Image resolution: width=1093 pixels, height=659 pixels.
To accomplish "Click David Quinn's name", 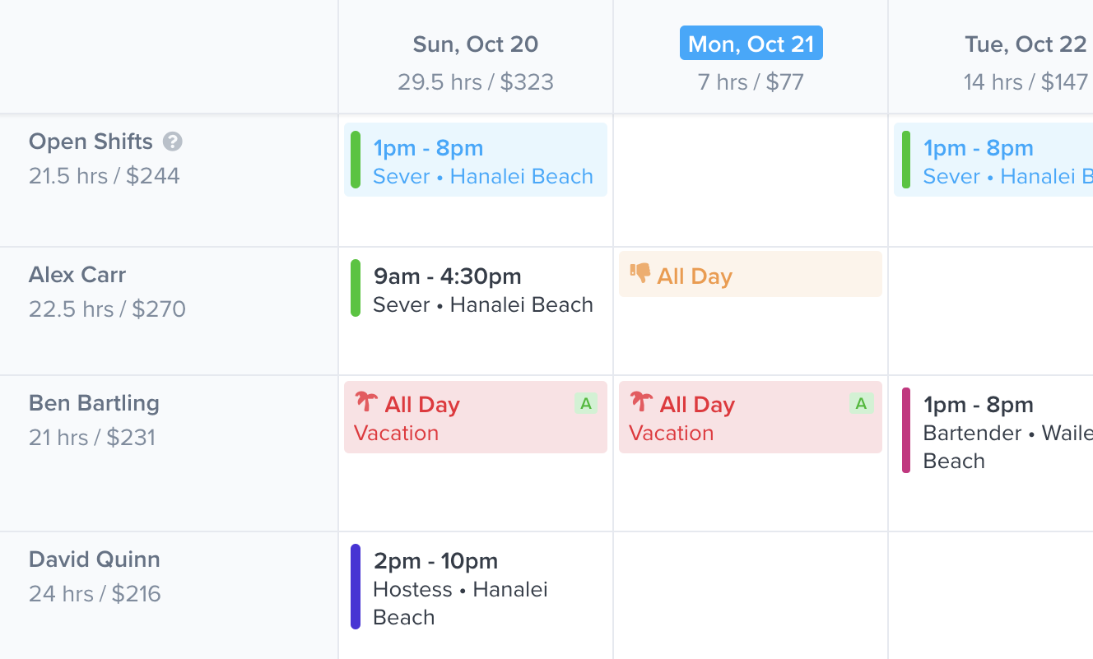I will click(x=95, y=559).
